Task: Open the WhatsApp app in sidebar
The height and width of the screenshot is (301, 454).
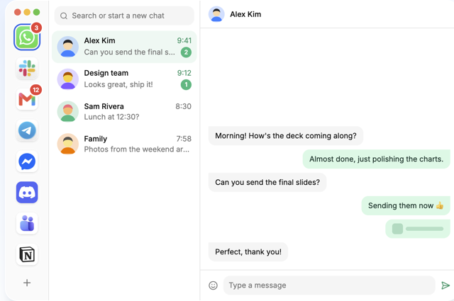Action: 27,38
